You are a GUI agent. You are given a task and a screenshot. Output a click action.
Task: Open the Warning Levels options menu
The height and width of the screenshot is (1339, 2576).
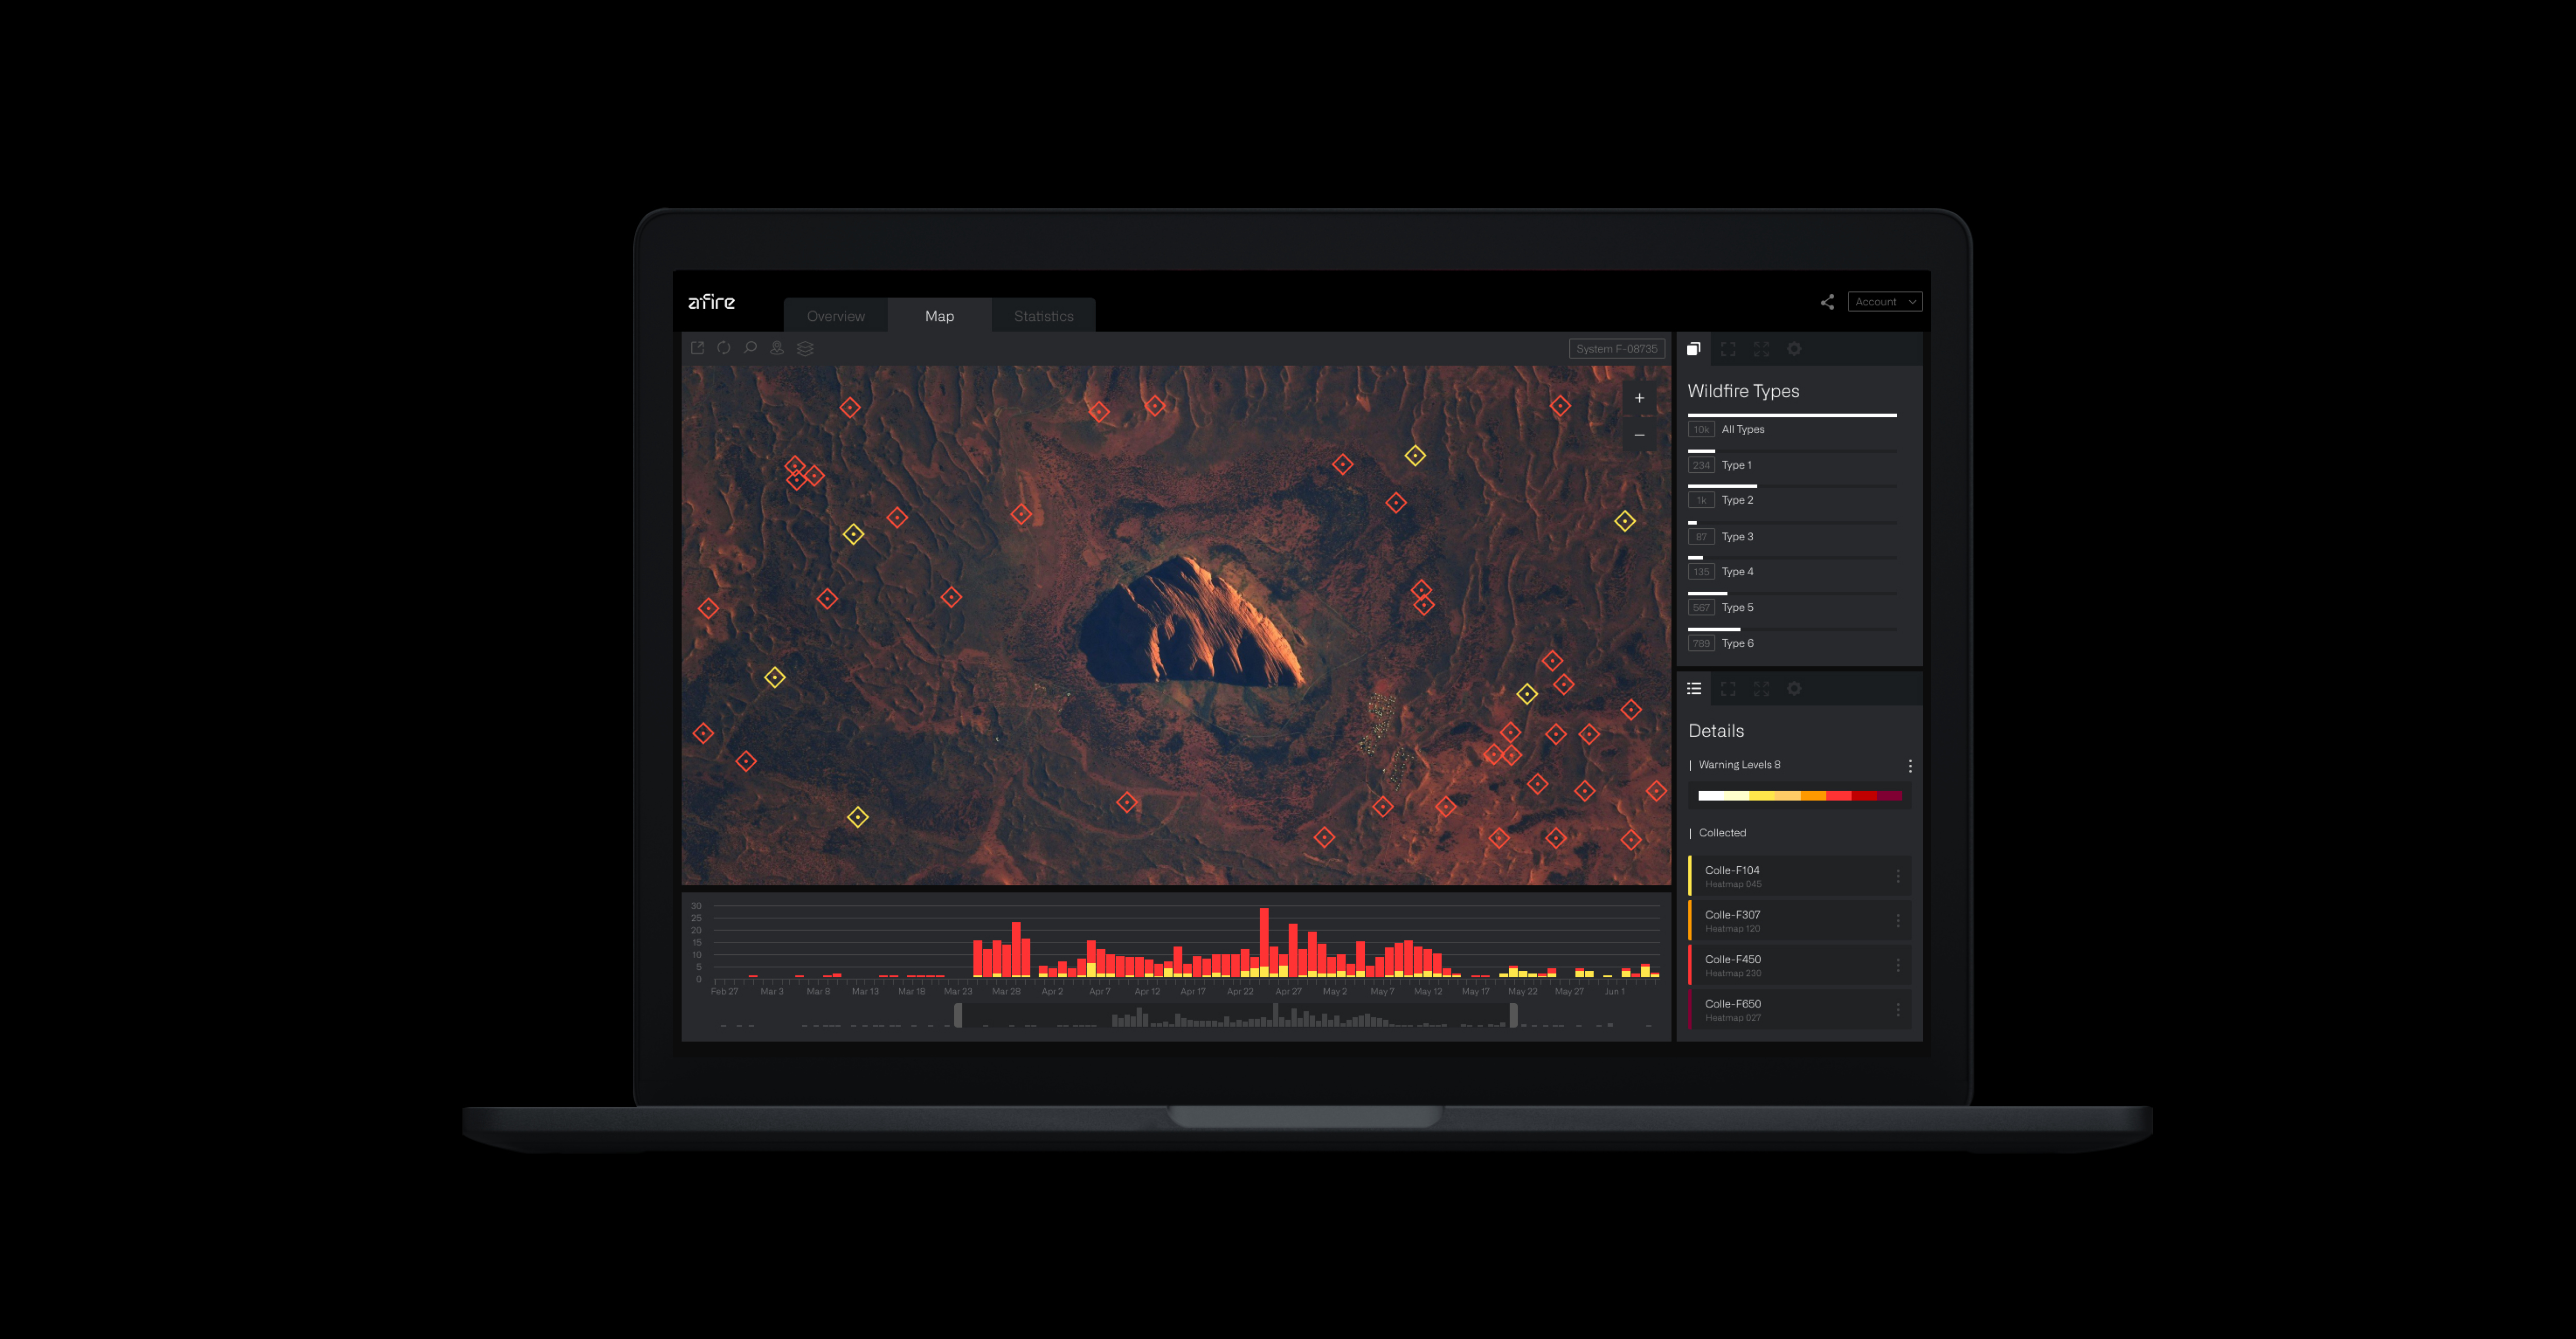(x=1910, y=765)
